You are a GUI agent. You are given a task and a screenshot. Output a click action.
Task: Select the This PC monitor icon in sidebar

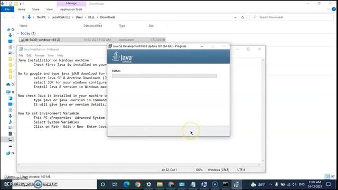point(8,92)
